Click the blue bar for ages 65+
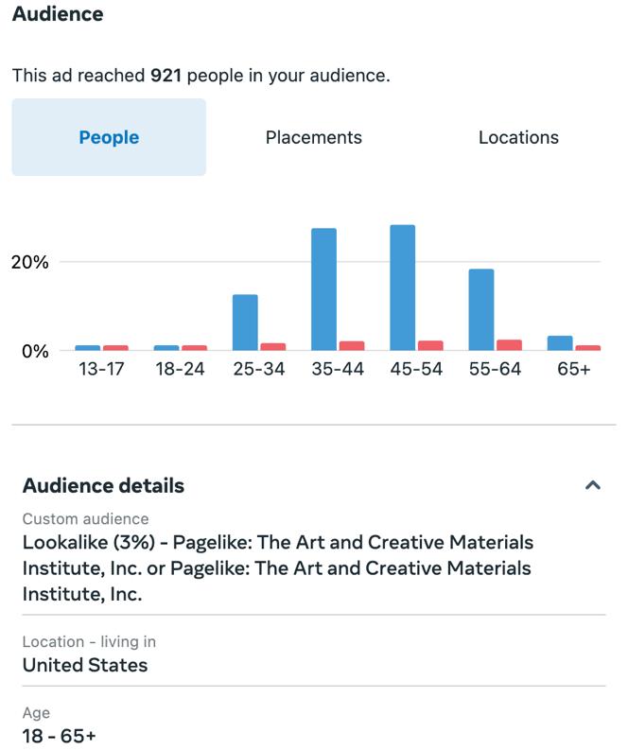 (560, 342)
